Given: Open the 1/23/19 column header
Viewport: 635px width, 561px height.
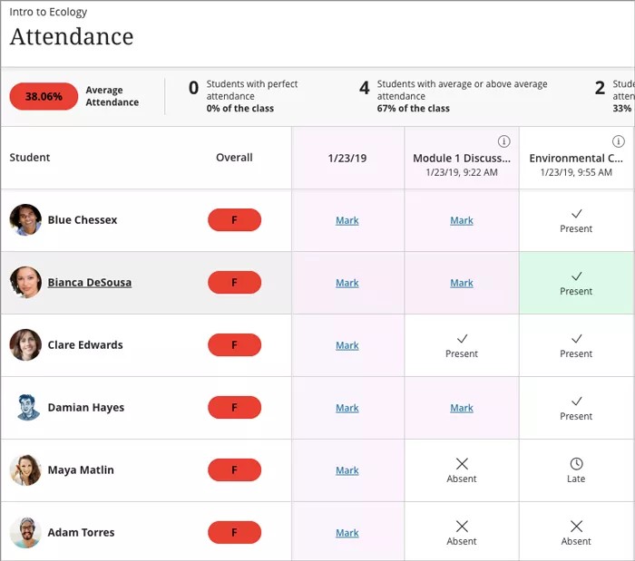Looking at the screenshot, I should coord(347,158).
